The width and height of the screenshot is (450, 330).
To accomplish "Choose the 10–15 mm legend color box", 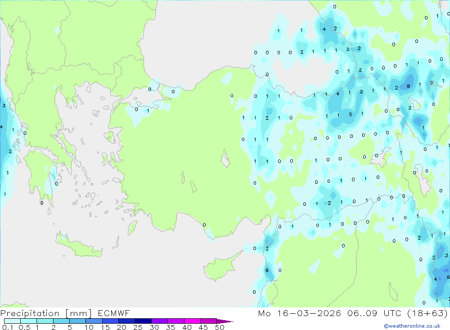I will tap(94, 321).
